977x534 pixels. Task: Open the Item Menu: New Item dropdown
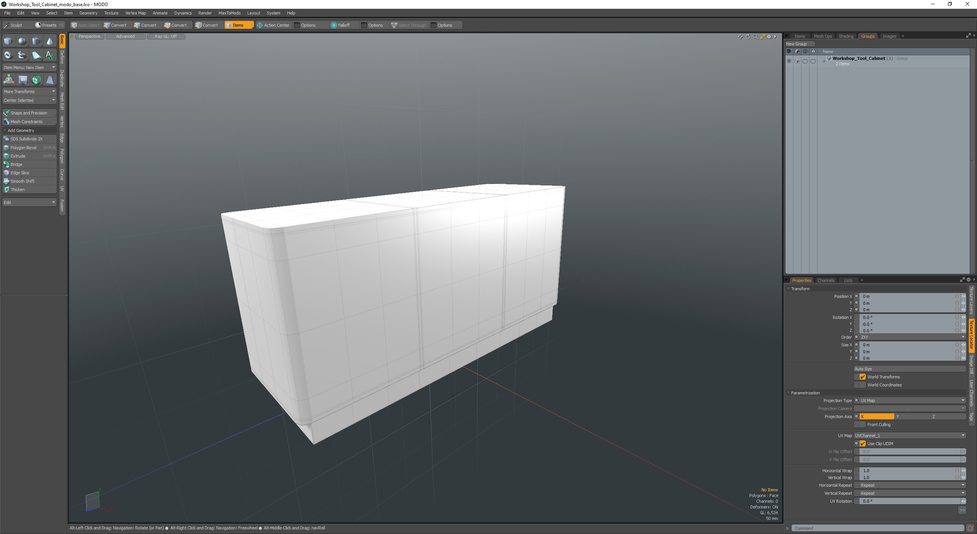[29, 68]
